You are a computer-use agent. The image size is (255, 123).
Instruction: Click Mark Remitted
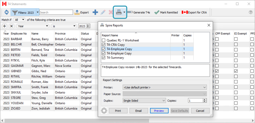tap(166, 12)
